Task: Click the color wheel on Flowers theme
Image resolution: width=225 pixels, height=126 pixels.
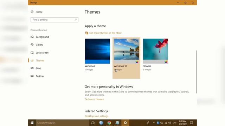Action: tap(166, 62)
